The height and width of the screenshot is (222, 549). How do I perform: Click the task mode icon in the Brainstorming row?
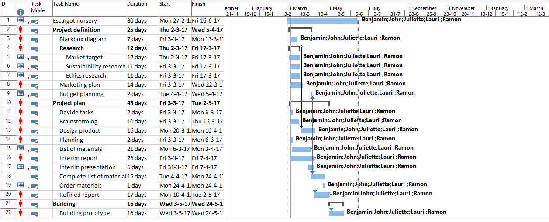(35, 122)
